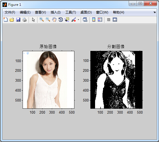Activate the Zoom Out magnifier
Screen dimensions: 159x142
[x=48, y=20]
